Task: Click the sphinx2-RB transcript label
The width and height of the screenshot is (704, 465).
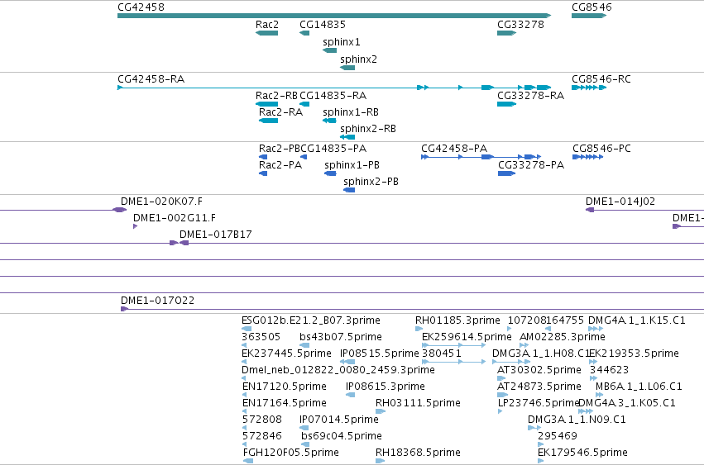Action: click(x=367, y=129)
